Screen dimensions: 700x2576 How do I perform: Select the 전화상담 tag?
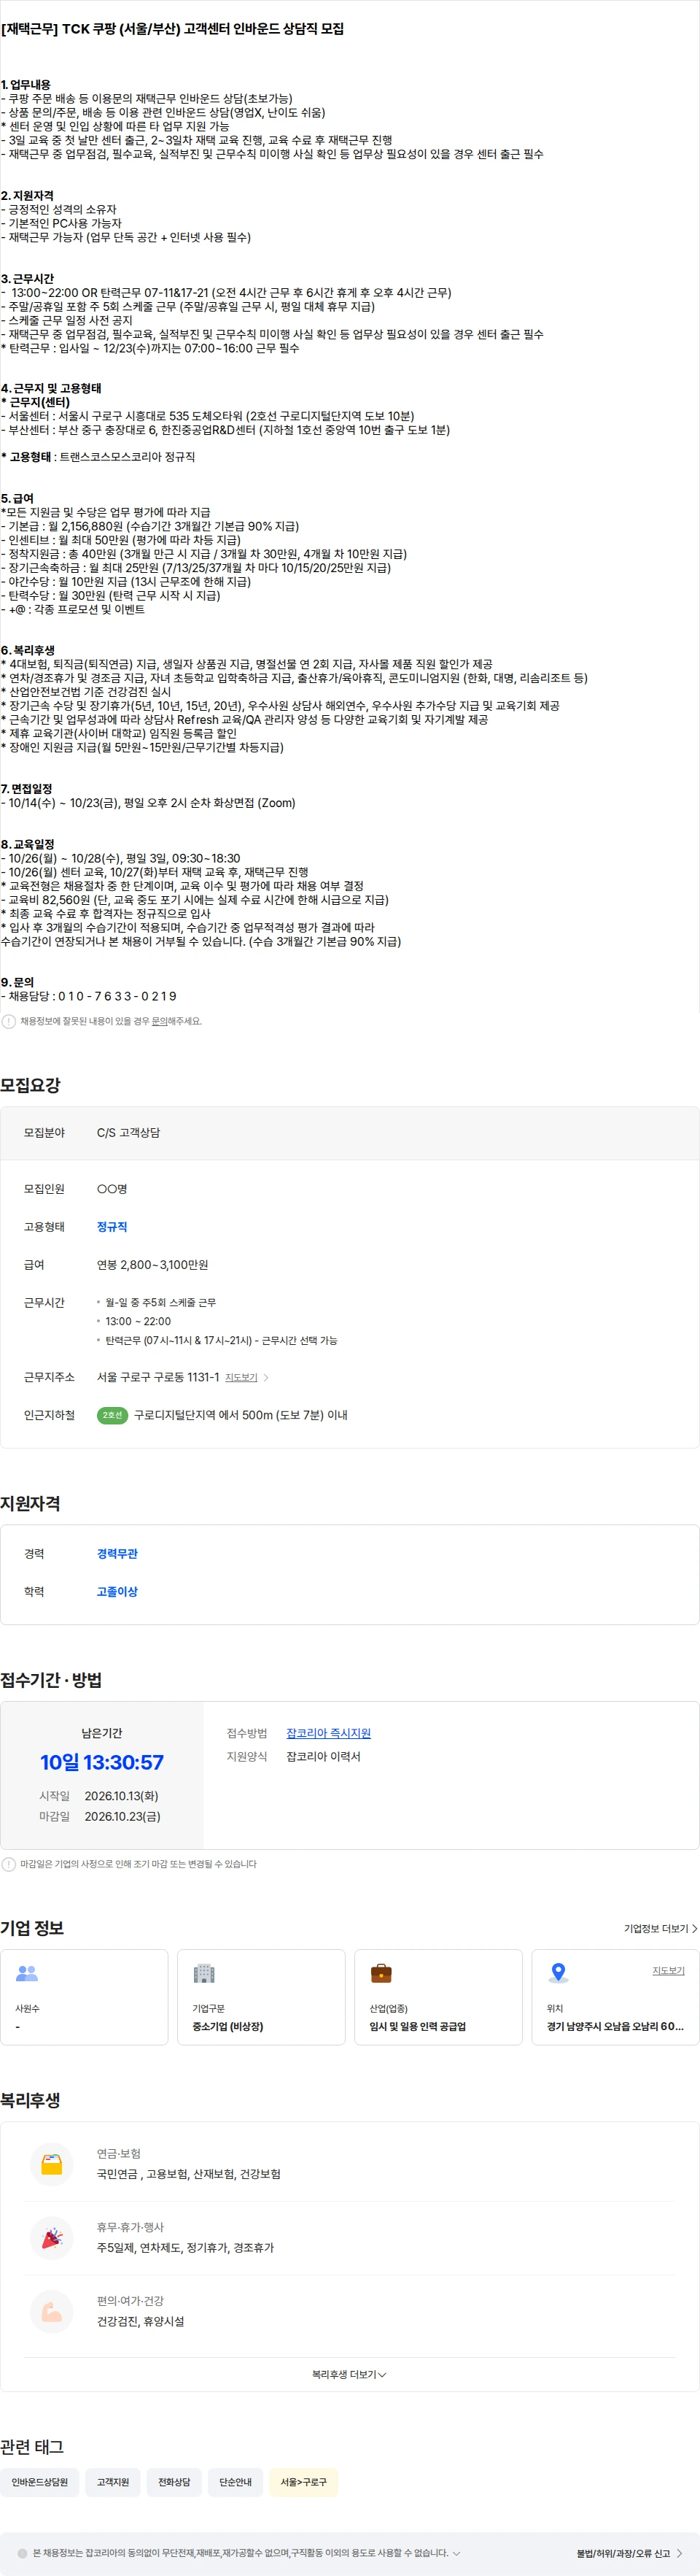174,2482
